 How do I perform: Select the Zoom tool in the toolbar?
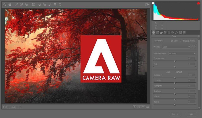(x=5, y=5)
